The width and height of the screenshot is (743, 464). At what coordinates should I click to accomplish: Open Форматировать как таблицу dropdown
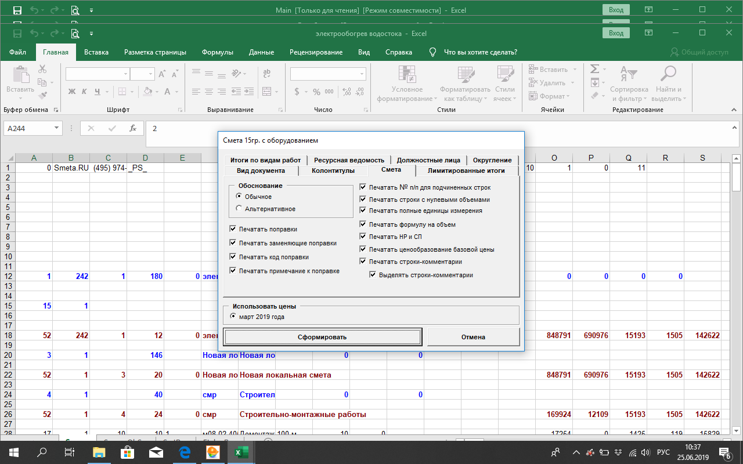pyautogui.click(x=465, y=84)
